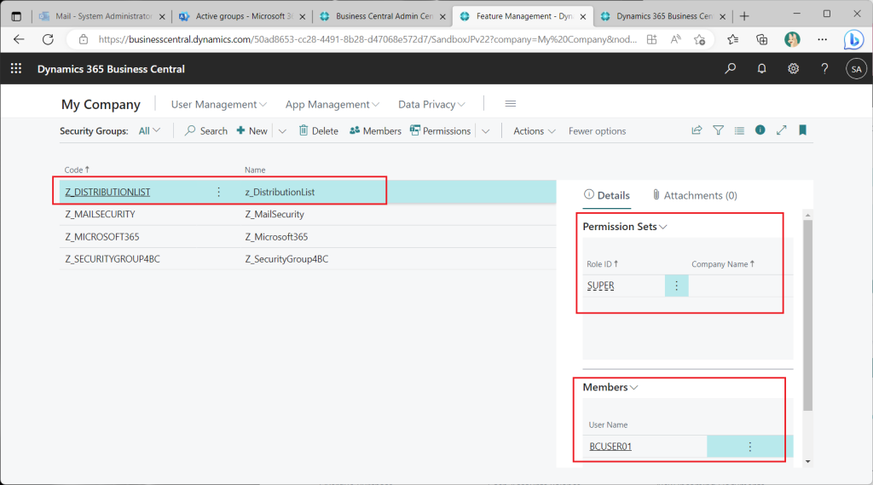Click the bookmark icon
This screenshot has width=873, height=485.
coord(802,130)
